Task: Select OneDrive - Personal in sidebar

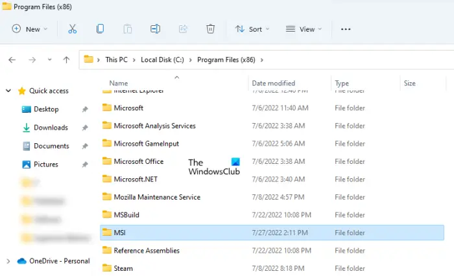Action: click(60, 261)
